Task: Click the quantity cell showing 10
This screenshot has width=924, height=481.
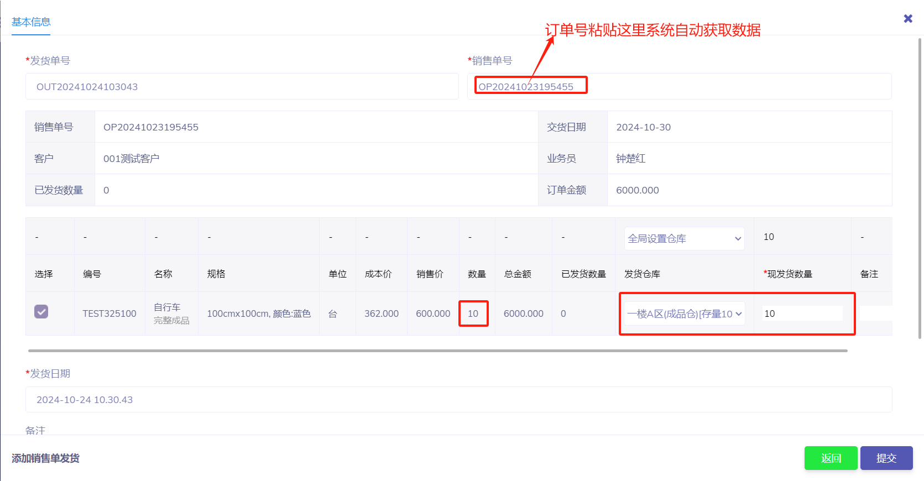Action: point(473,313)
